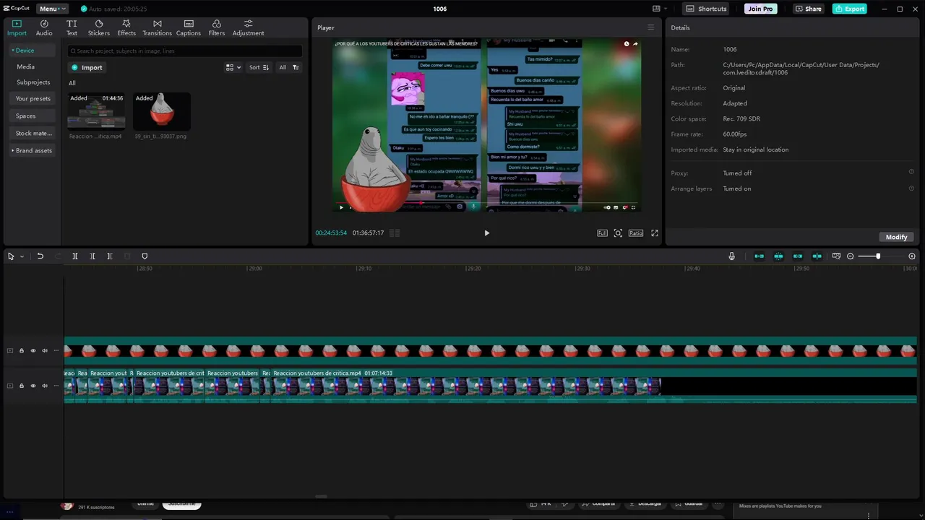Screen dimensions: 925x520
Task: Click the frame grid icon beside timecode
Action: pos(395,233)
